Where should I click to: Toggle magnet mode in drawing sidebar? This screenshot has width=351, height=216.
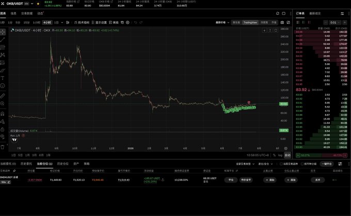pos(3,114)
